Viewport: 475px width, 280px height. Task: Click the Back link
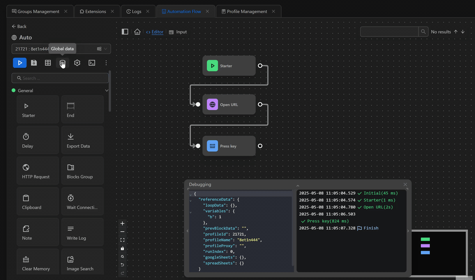click(x=19, y=26)
